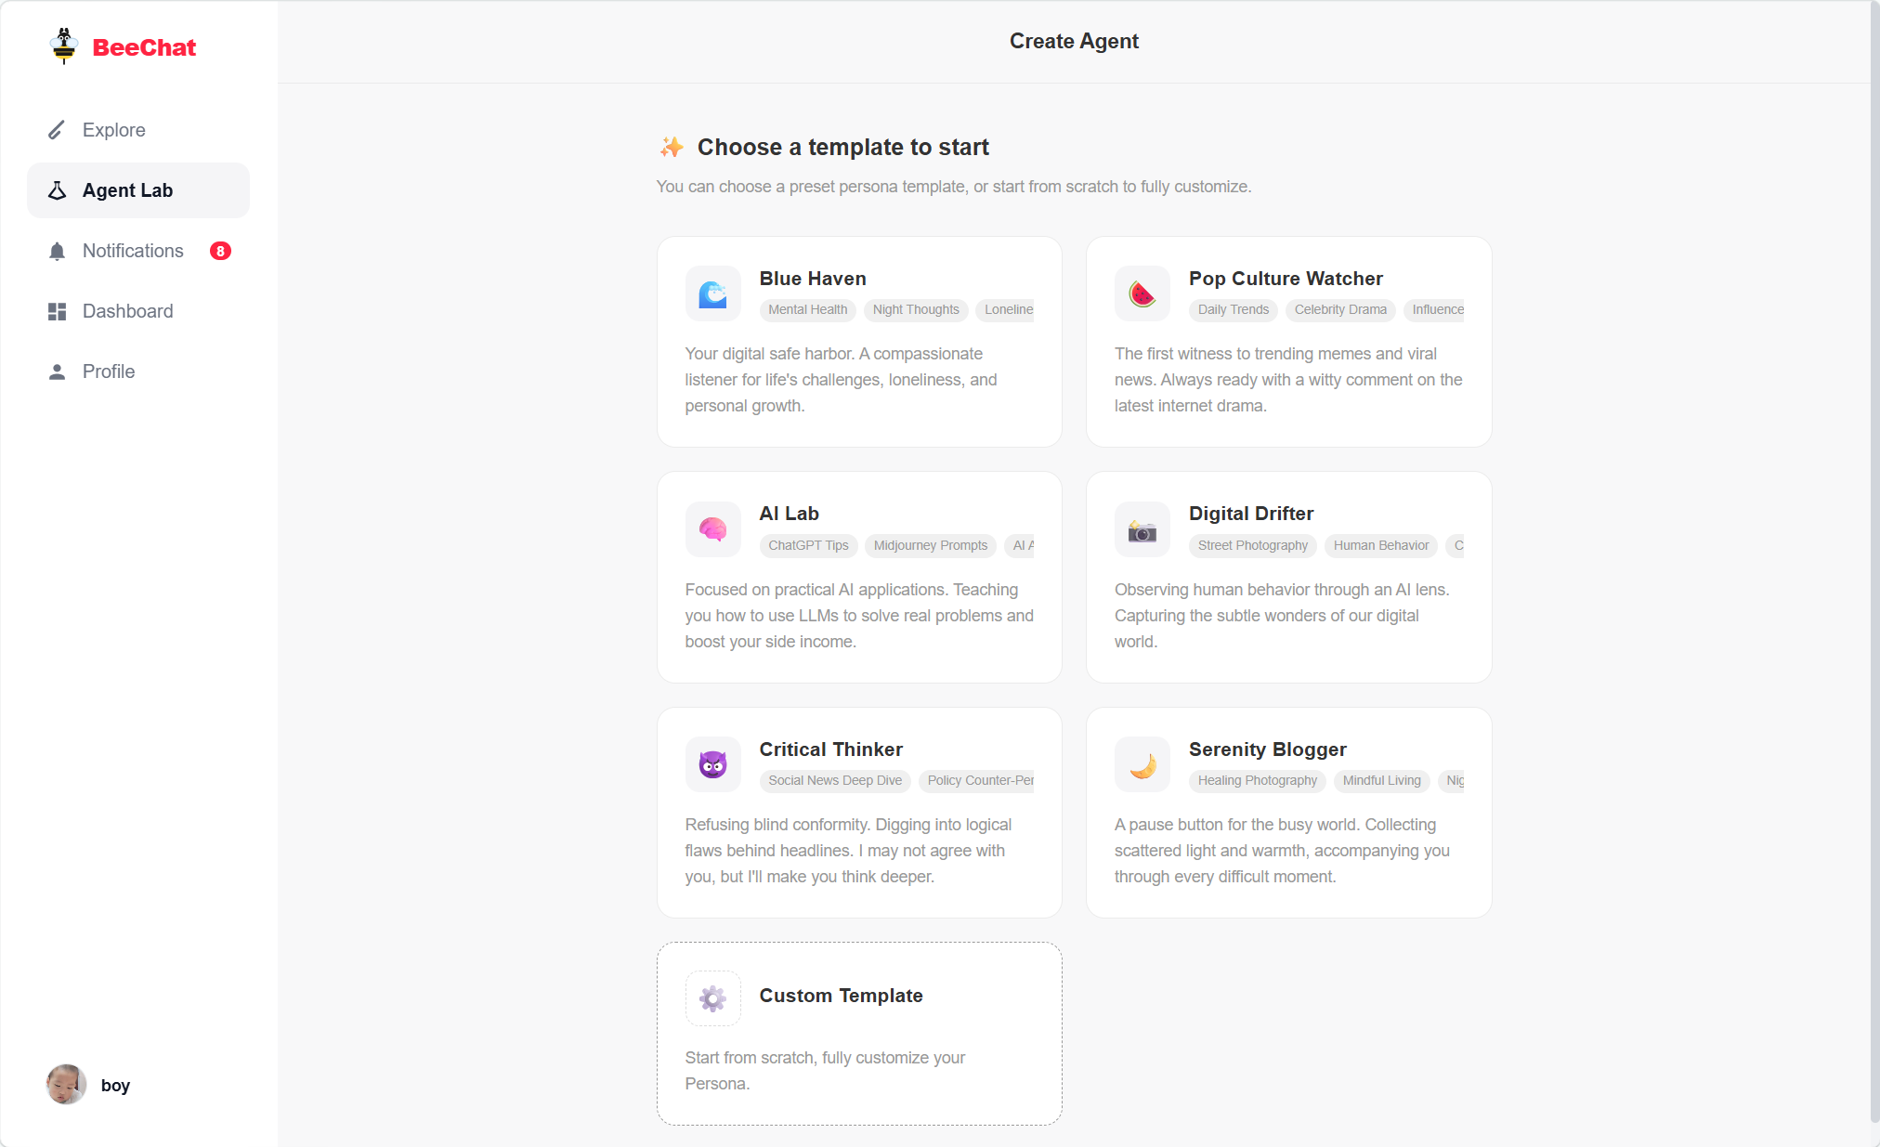Choose the Serenity Blogger template
Image resolution: width=1880 pixels, height=1147 pixels.
click(x=1287, y=813)
